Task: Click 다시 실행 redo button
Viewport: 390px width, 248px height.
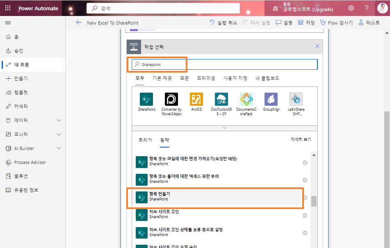Action: (x=256, y=23)
